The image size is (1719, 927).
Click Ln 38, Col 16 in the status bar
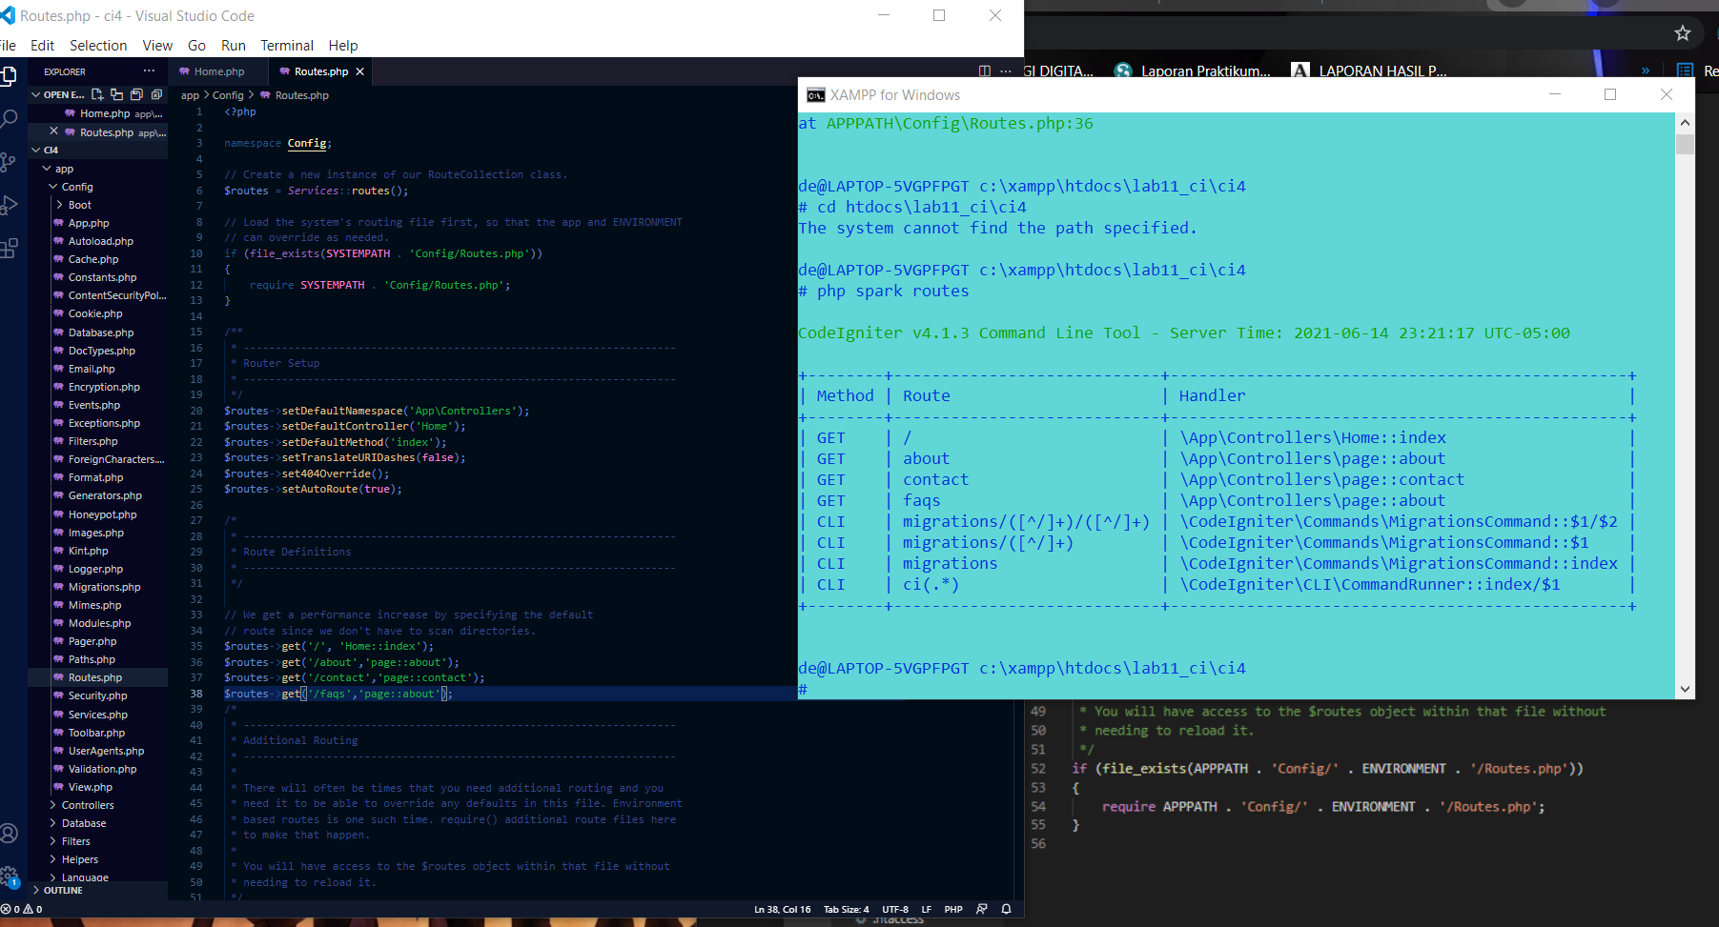783,909
